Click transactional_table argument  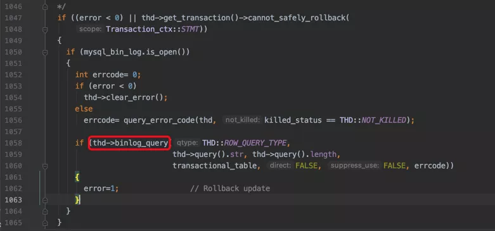point(215,166)
